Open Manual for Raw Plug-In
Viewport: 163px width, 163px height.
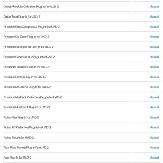[x=154, y=158]
